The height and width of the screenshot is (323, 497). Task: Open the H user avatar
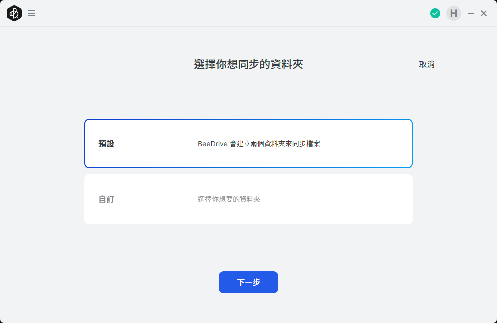(453, 13)
